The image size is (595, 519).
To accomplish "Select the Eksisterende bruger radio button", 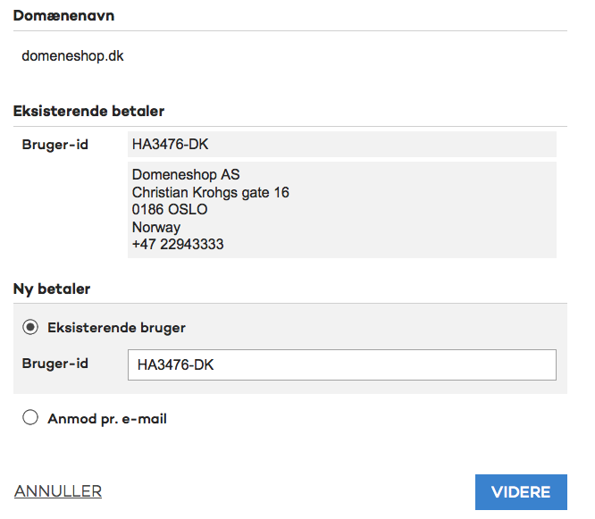I will point(30,327).
